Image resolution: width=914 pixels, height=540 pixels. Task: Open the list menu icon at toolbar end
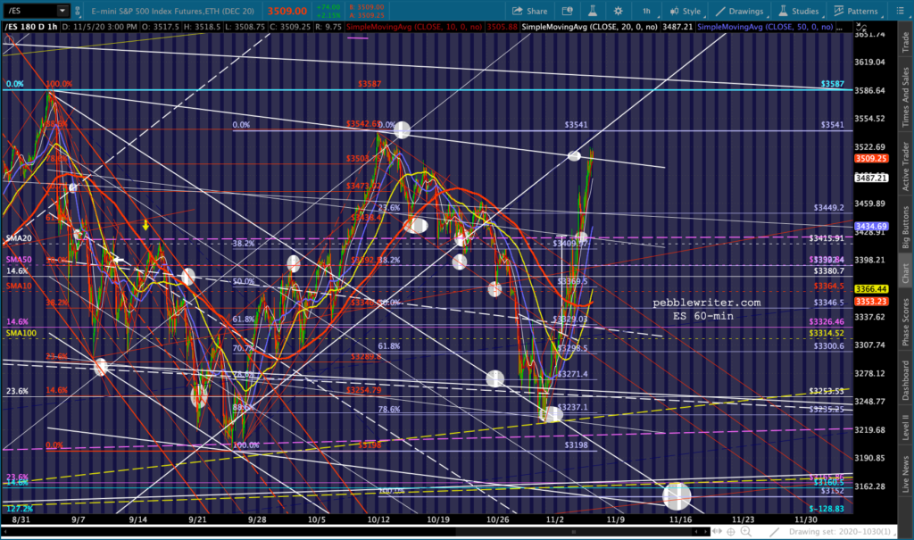pos(900,11)
